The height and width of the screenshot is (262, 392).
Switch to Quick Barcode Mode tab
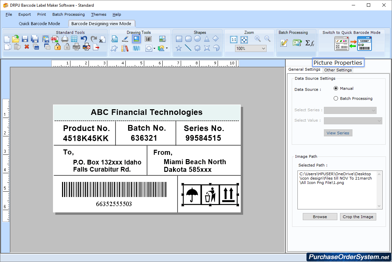click(40, 23)
